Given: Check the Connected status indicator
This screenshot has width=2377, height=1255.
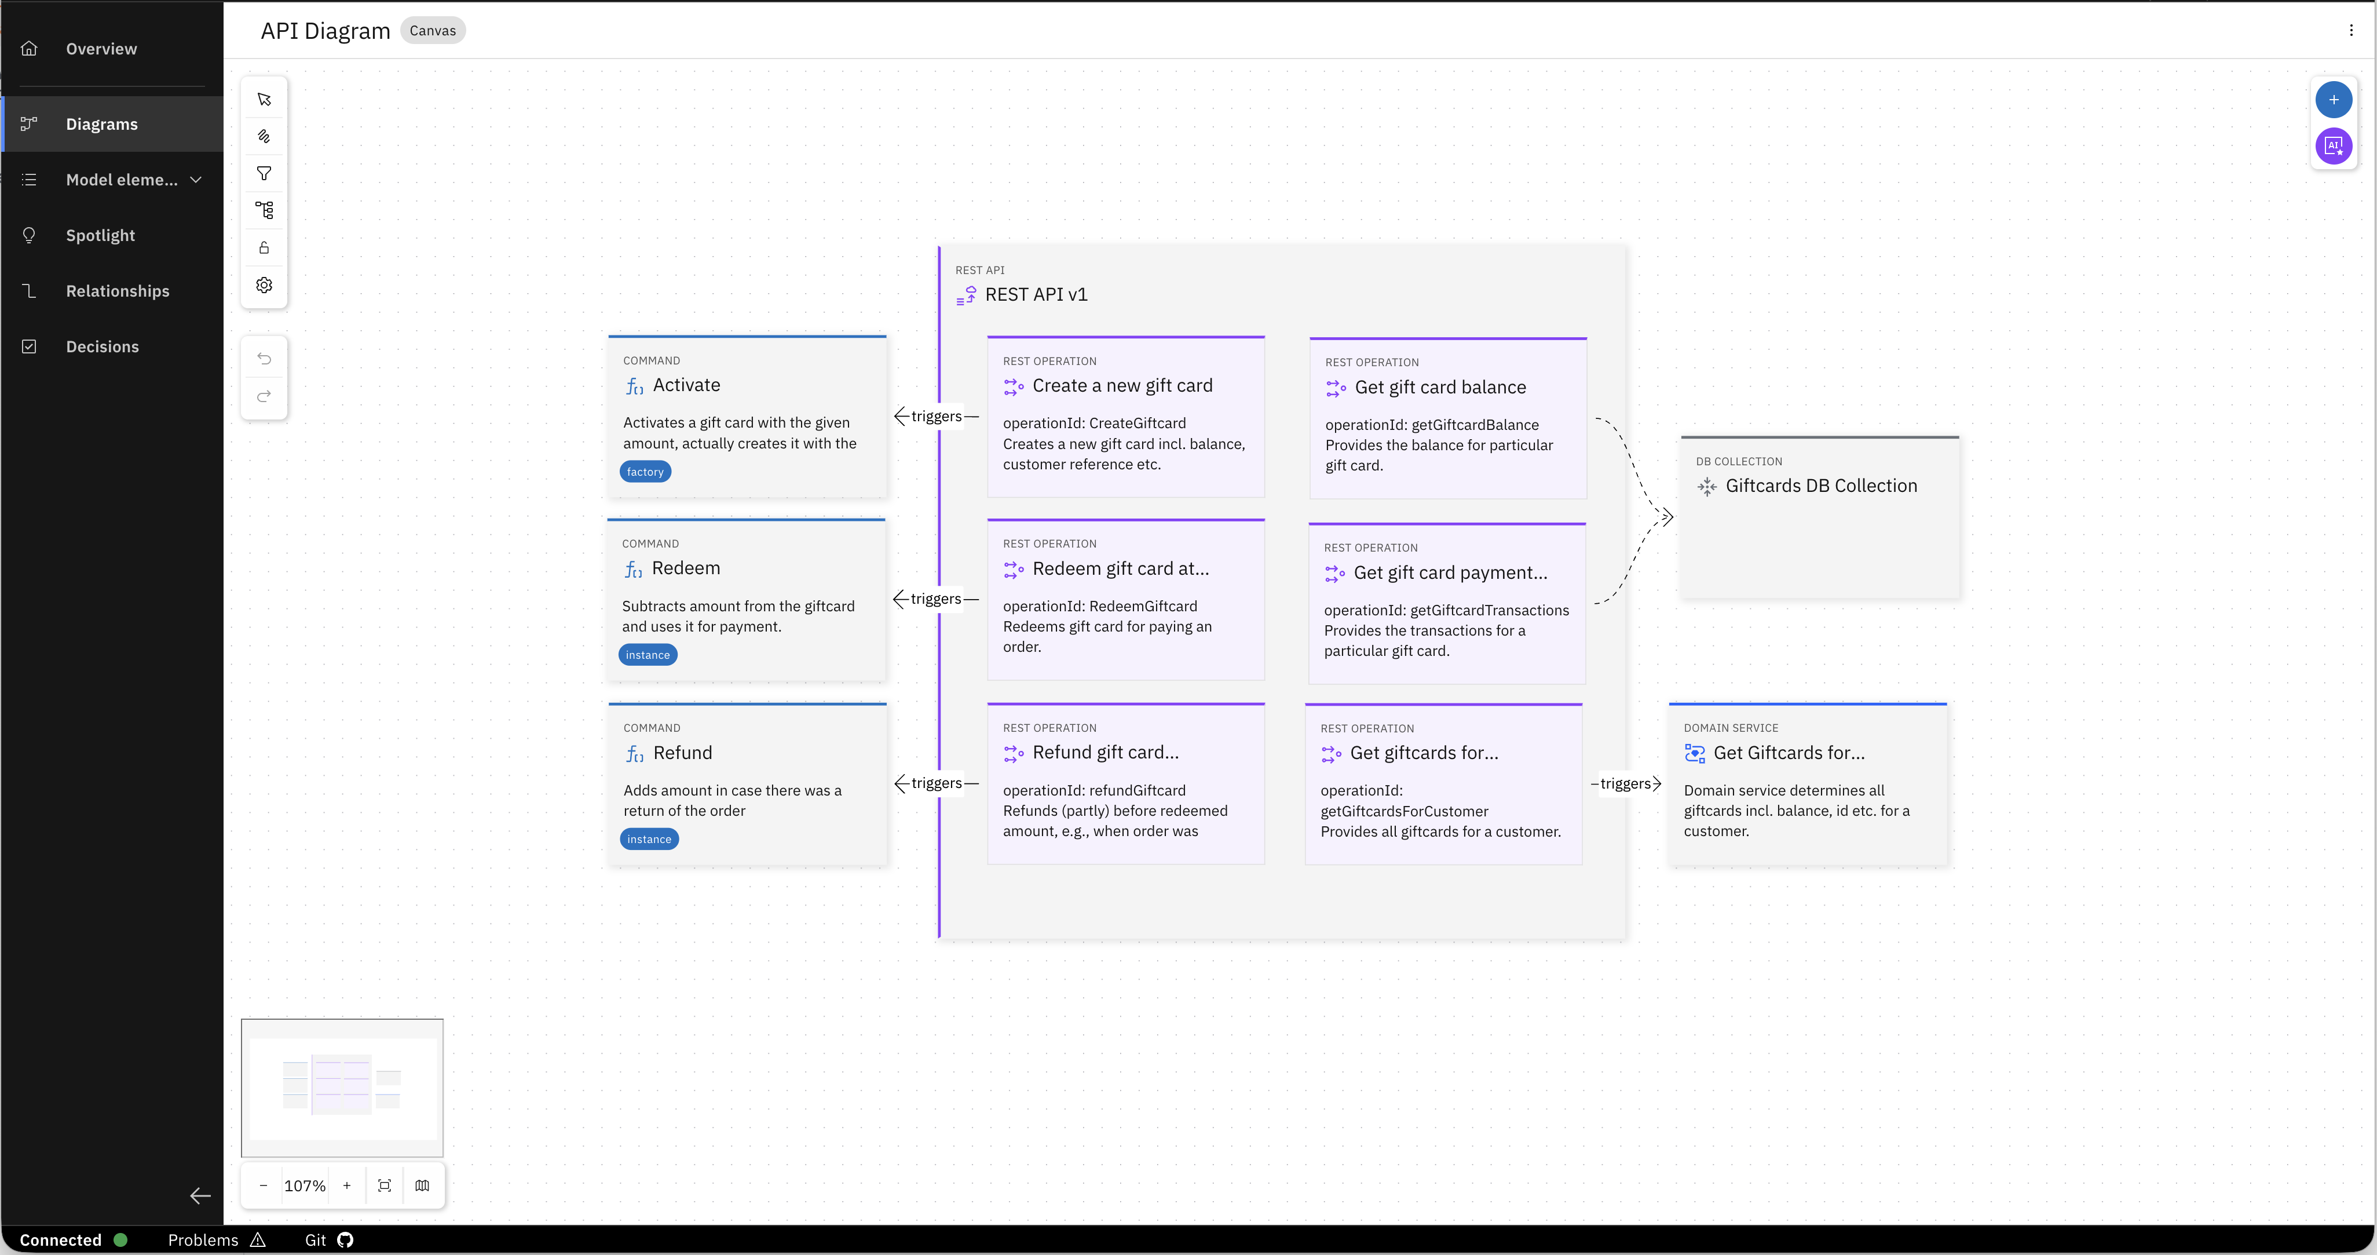Looking at the screenshot, I should 120,1241.
